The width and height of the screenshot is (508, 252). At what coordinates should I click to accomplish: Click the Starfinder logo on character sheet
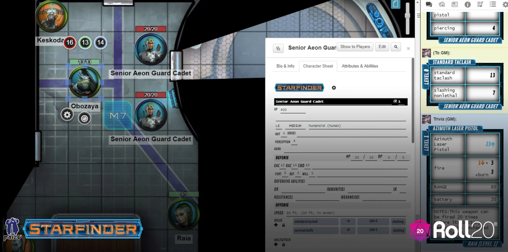coord(299,88)
